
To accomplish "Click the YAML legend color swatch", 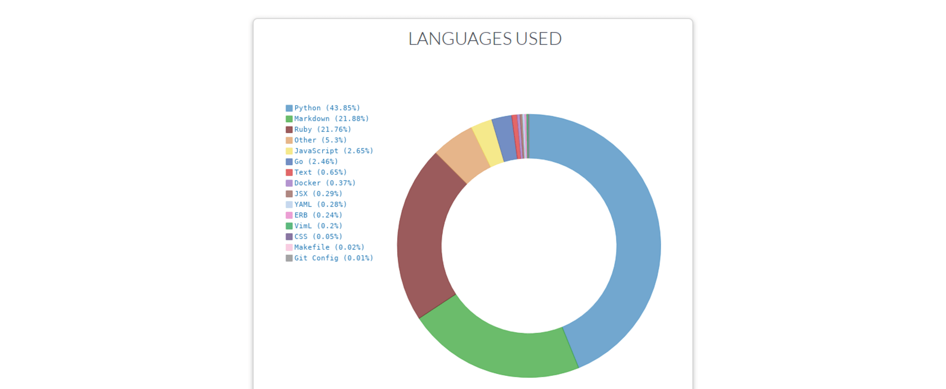I will pyautogui.click(x=289, y=204).
